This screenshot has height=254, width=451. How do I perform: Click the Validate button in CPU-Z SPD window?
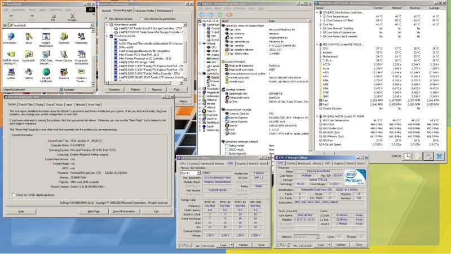tap(244, 246)
